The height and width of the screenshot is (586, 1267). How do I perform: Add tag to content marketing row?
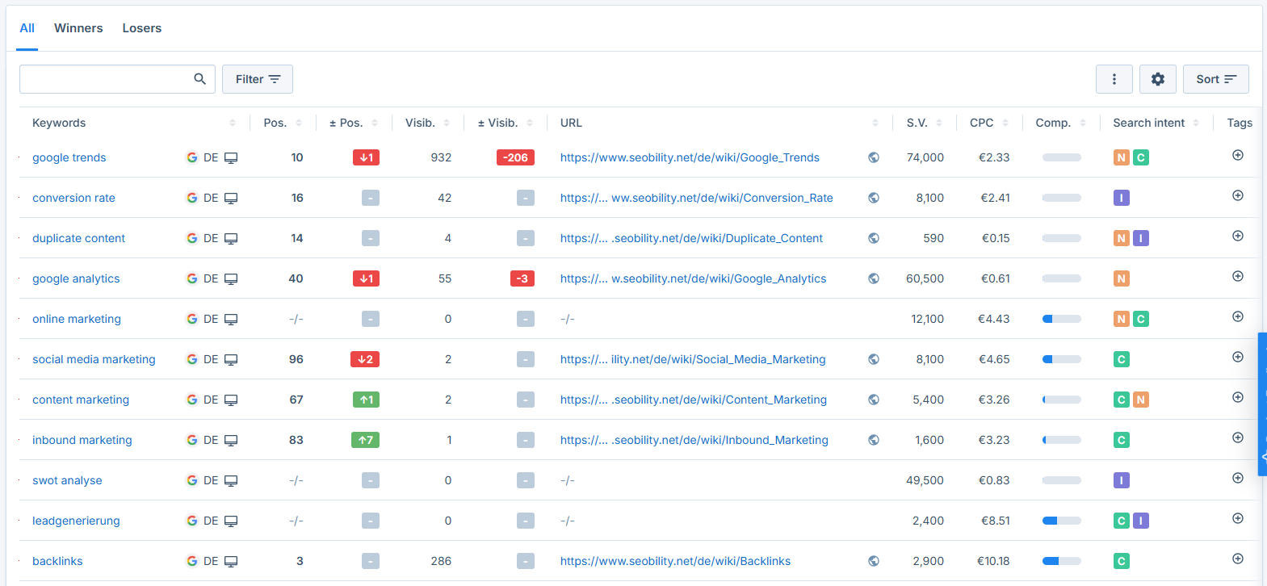coord(1237,397)
